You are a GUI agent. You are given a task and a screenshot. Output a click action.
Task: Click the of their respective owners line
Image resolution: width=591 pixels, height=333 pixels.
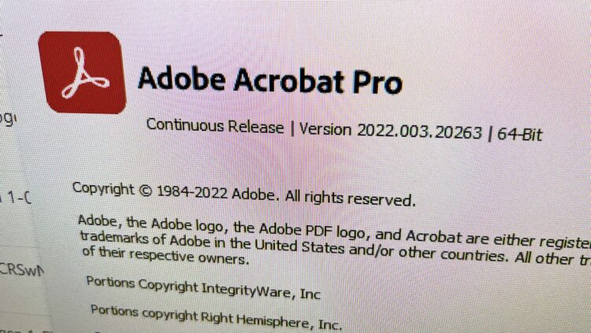[x=165, y=255]
